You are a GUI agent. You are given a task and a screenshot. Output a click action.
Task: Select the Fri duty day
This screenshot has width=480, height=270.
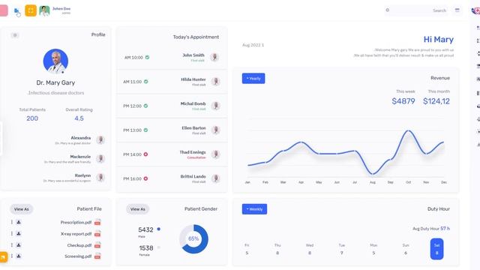(x=247, y=249)
